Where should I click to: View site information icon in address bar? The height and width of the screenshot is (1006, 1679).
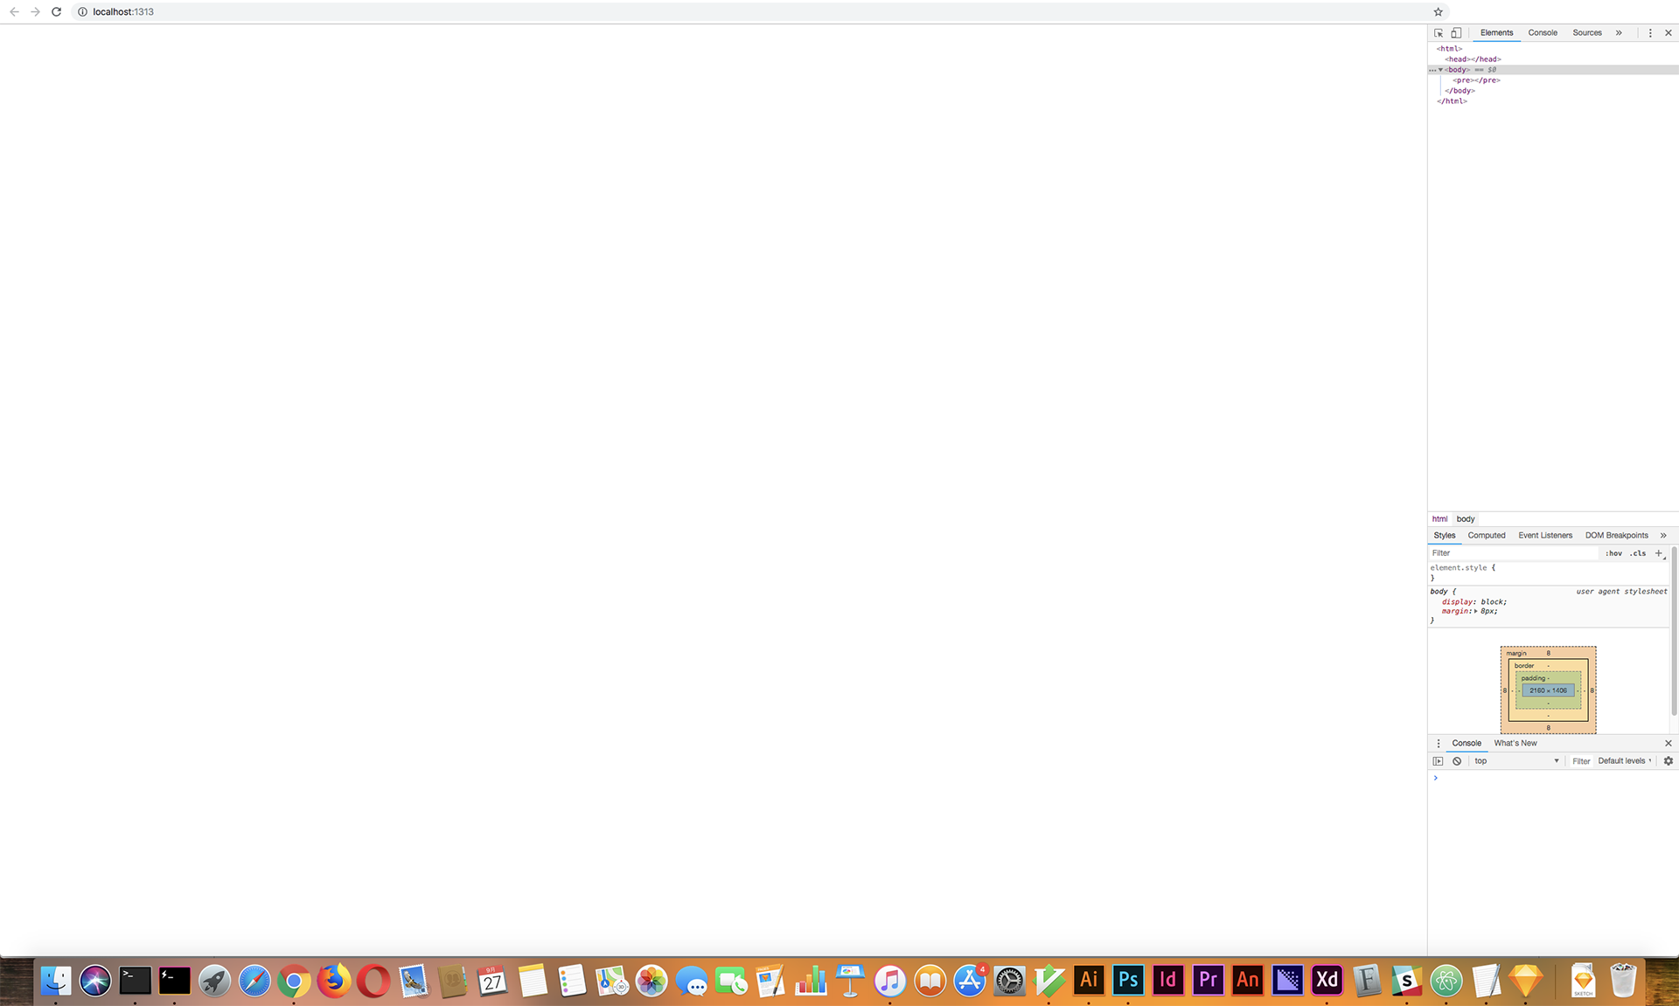[x=82, y=11]
